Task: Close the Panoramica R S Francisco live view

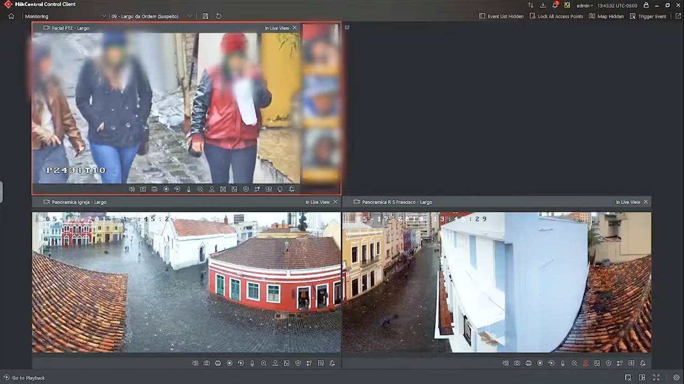Action: (x=645, y=202)
